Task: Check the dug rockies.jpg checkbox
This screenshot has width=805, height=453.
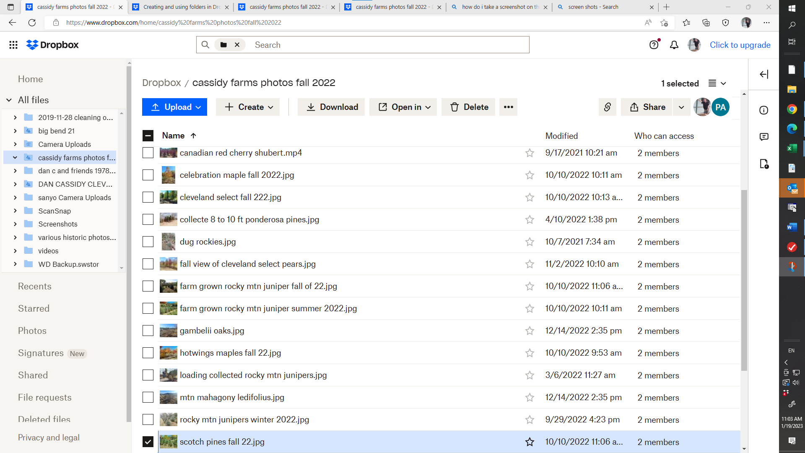Action: point(148,242)
